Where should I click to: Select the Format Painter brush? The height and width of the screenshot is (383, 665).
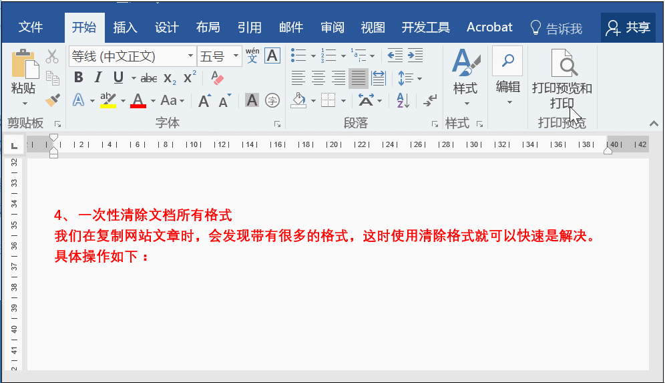(52, 100)
